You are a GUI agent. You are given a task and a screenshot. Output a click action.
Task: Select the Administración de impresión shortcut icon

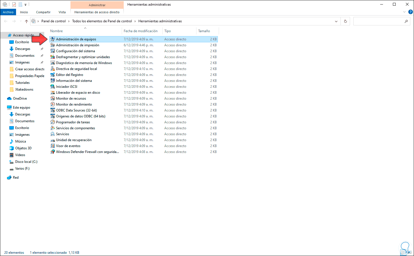[53, 45]
